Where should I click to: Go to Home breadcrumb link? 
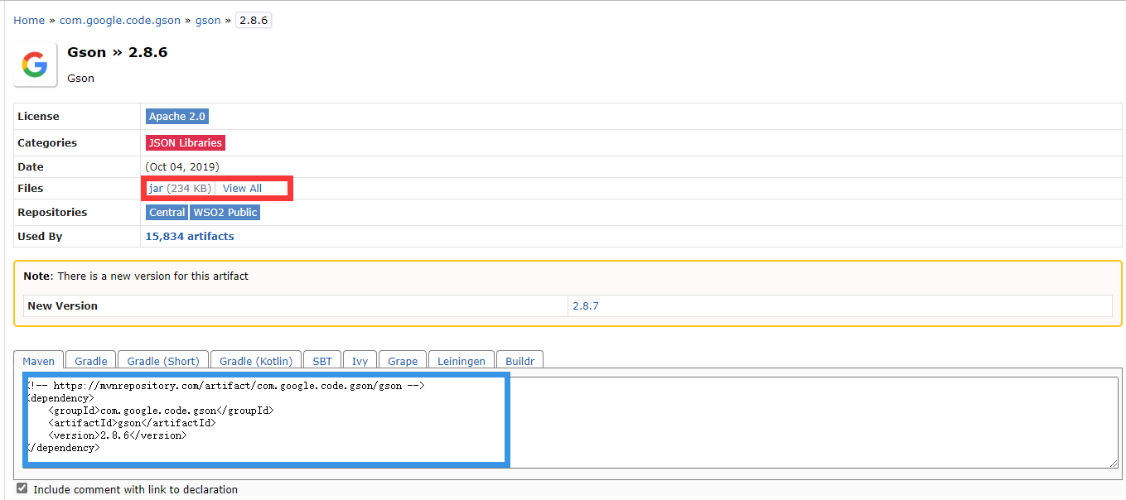pyautogui.click(x=29, y=20)
